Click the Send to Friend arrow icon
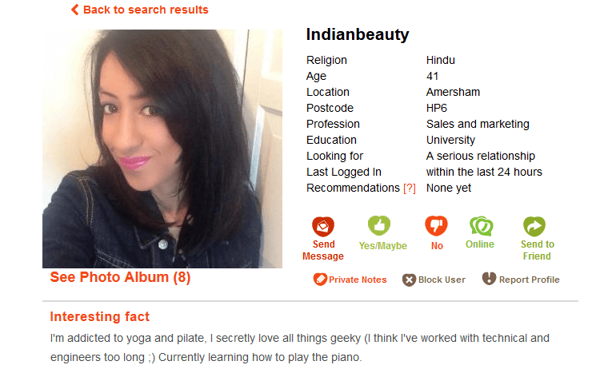Screen dimensions: 592x369 pyautogui.click(x=534, y=226)
